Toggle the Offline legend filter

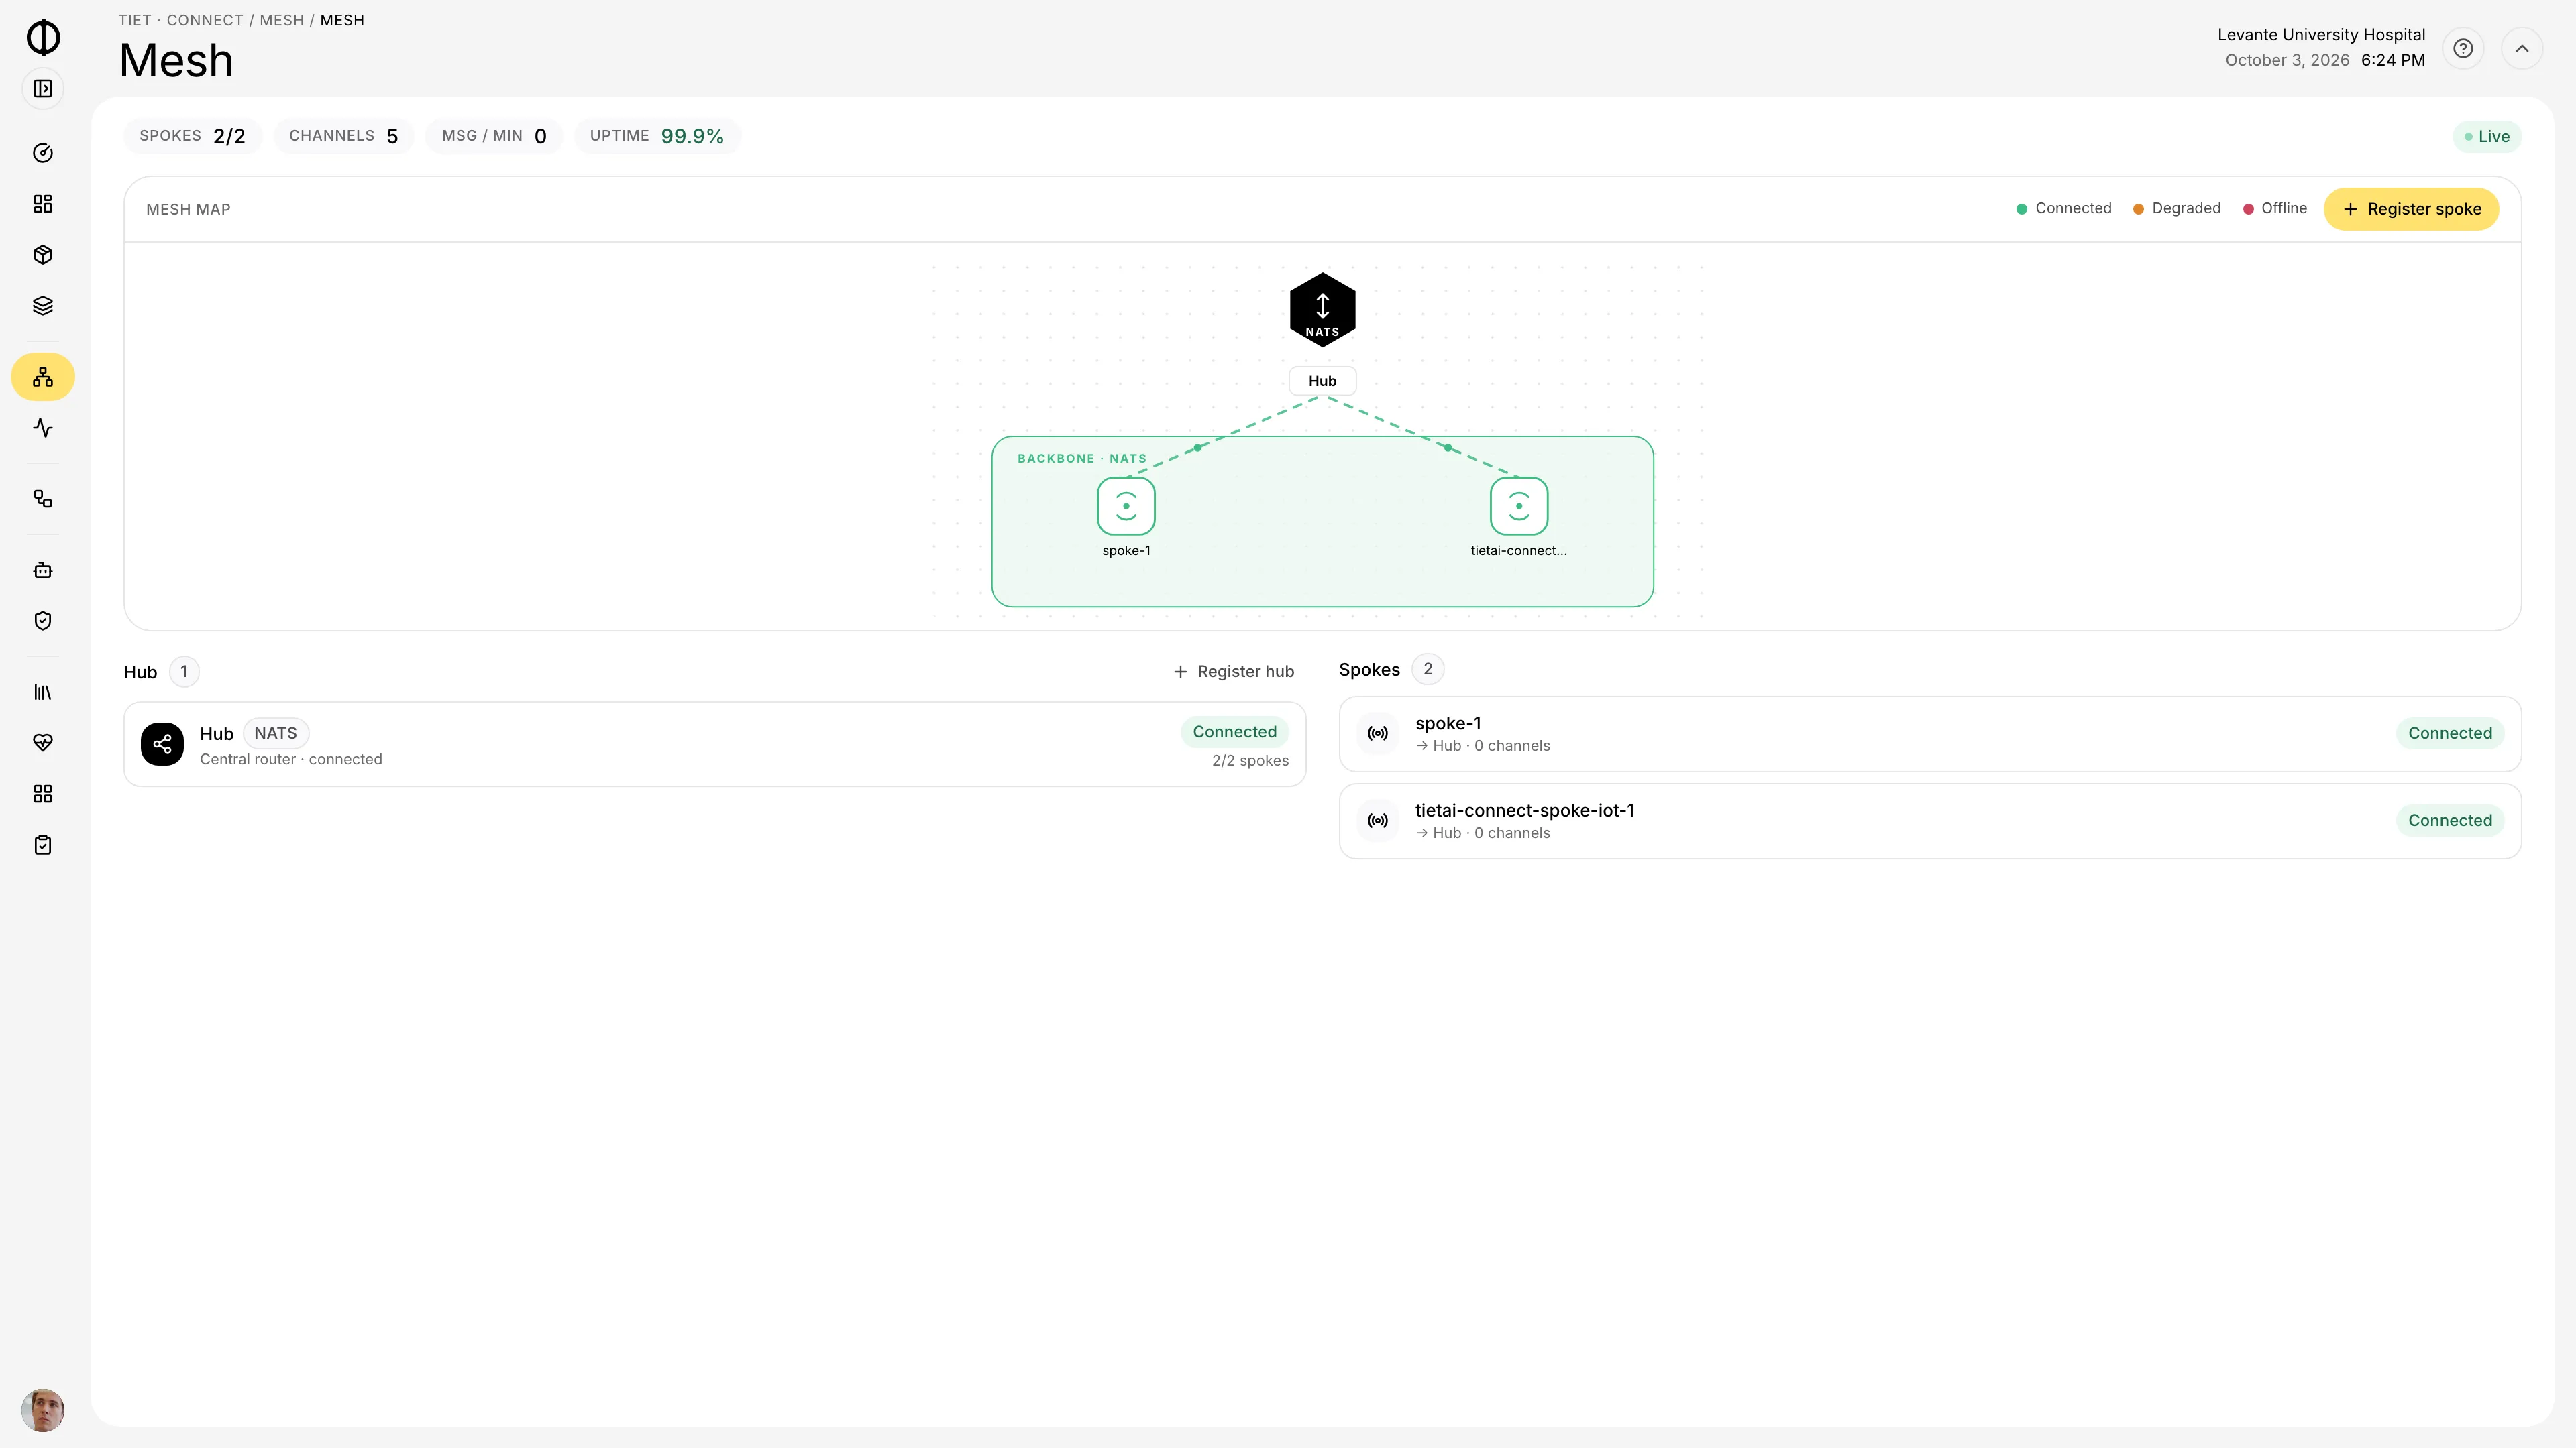(x=2274, y=208)
